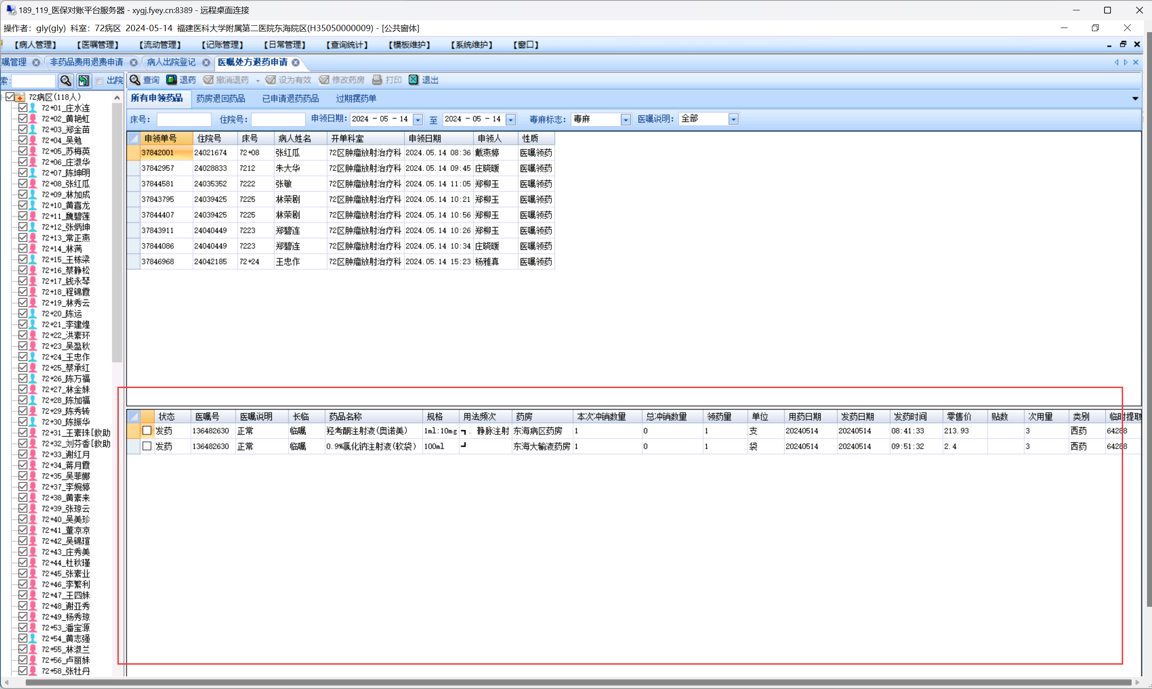The height and width of the screenshot is (689, 1152).
Task: Click the 床号 input field
Action: (x=183, y=120)
